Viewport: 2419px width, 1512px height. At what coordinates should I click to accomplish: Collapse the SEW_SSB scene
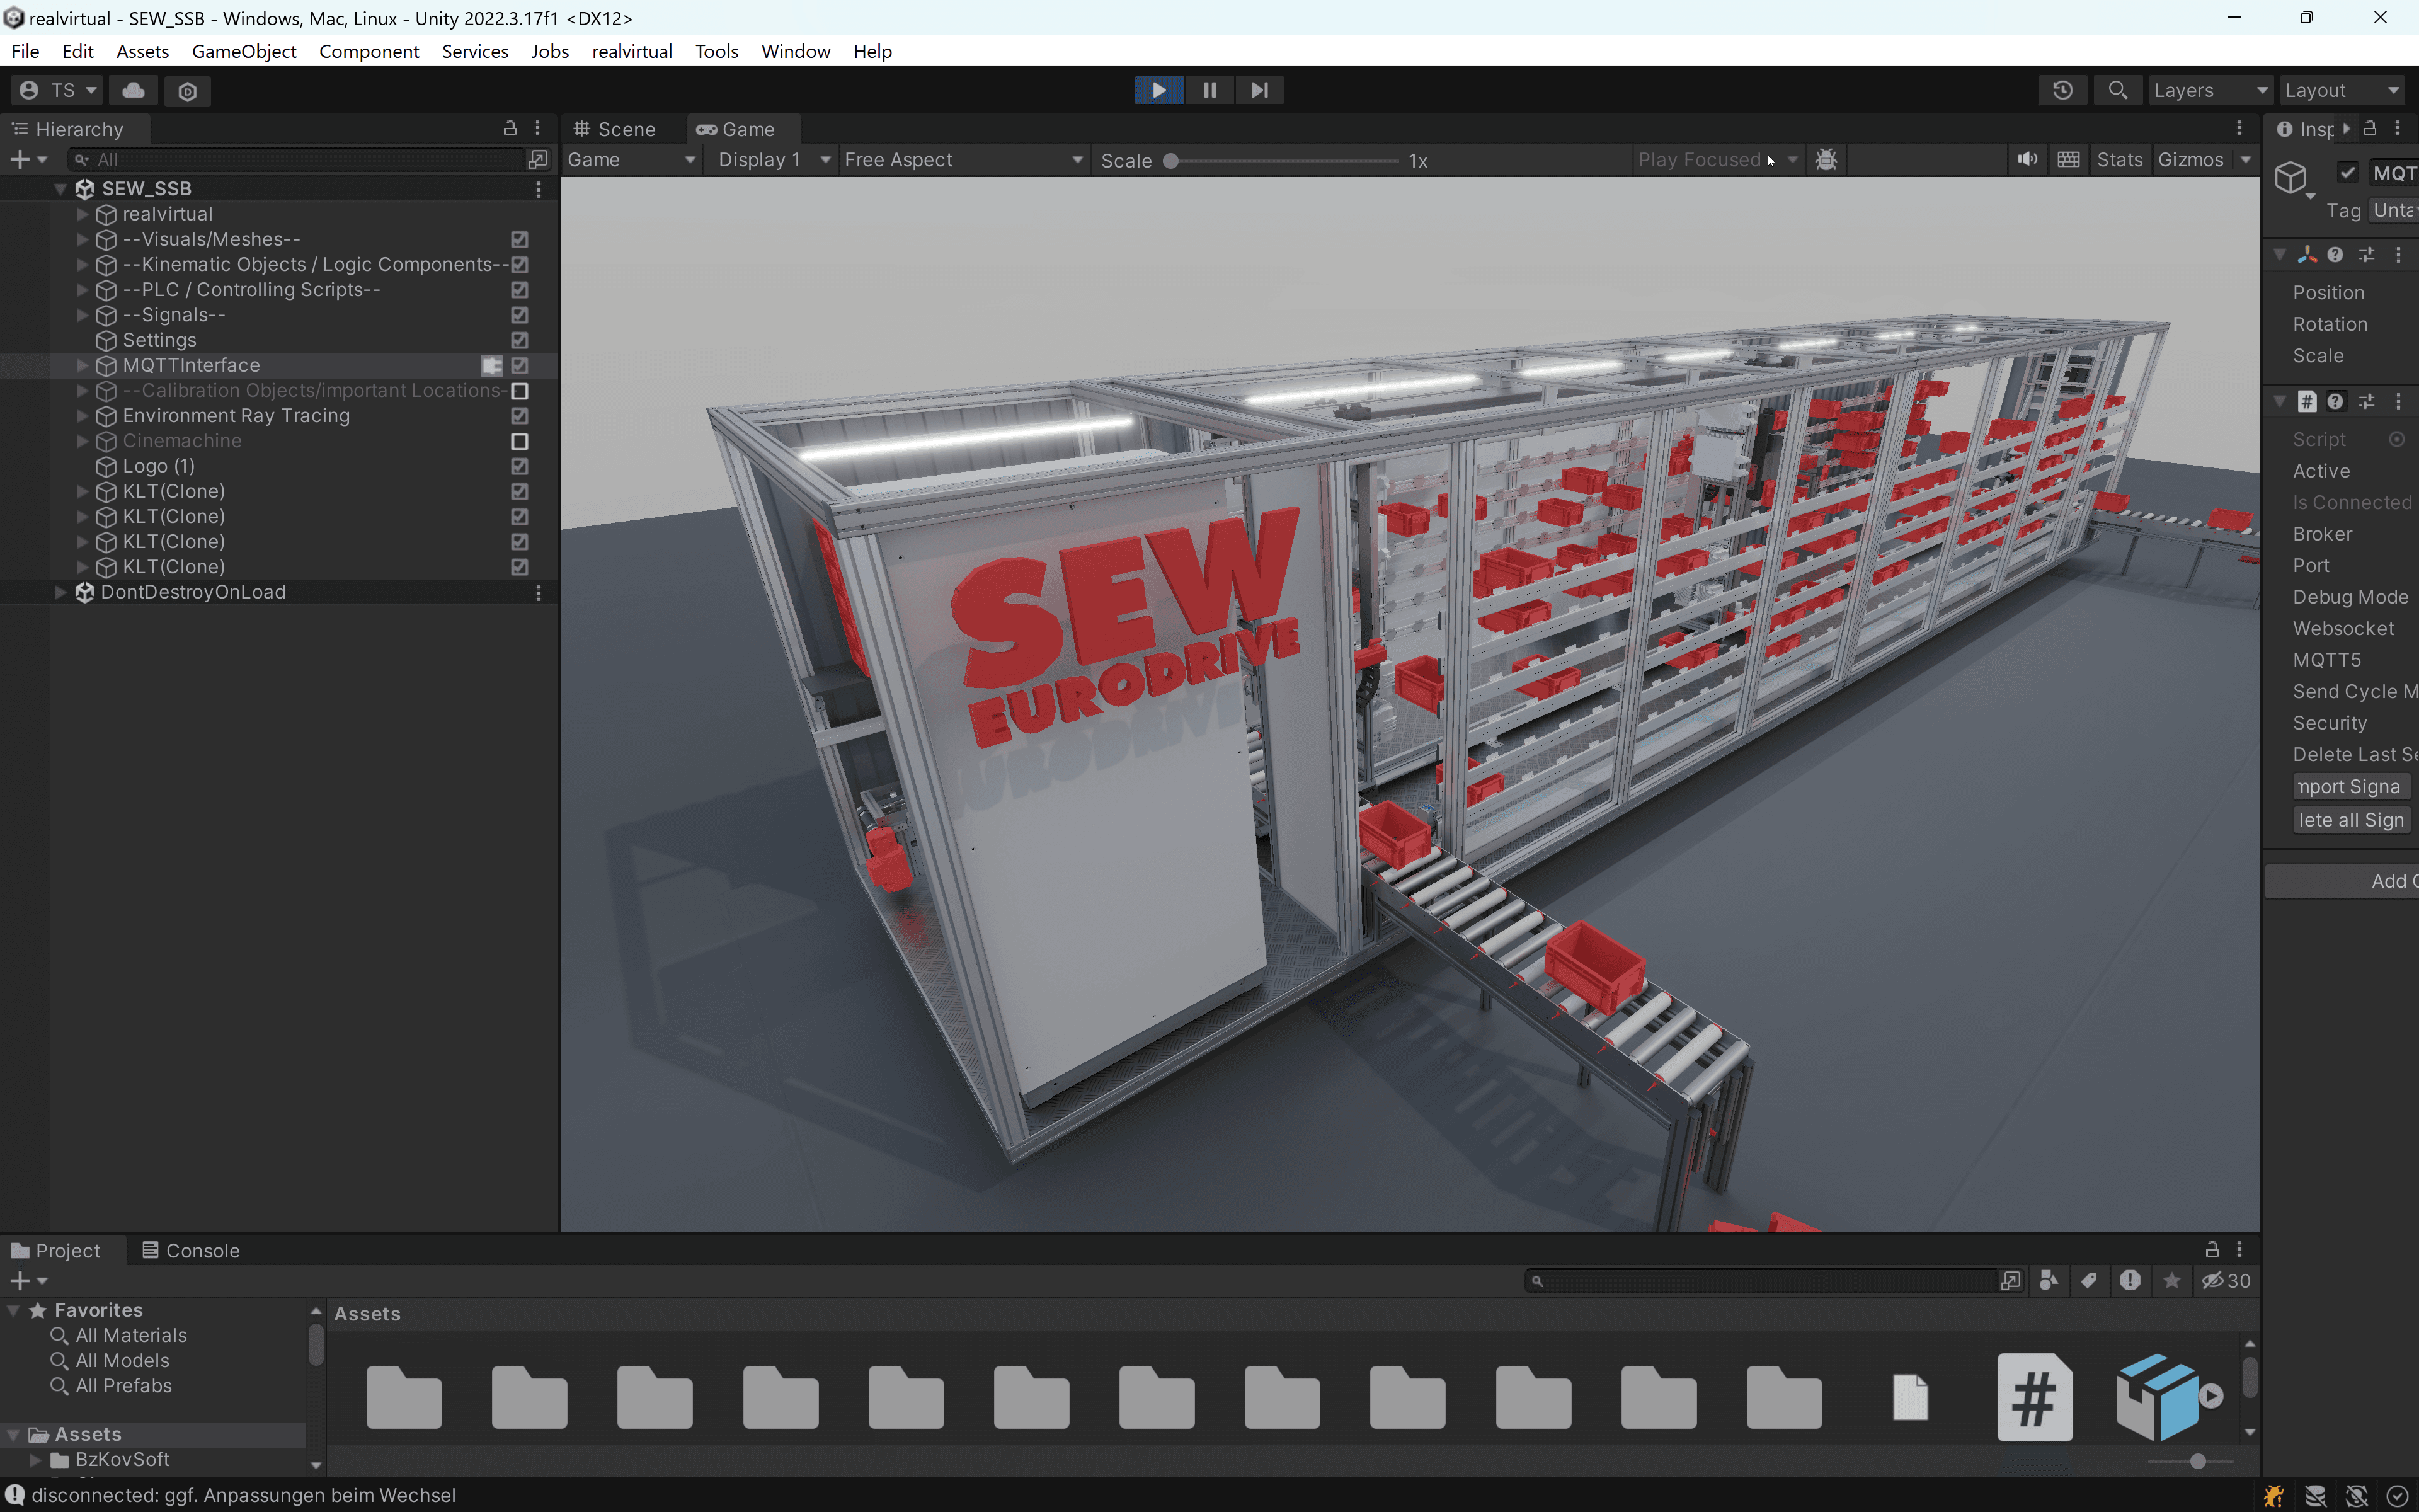[60, 189]
